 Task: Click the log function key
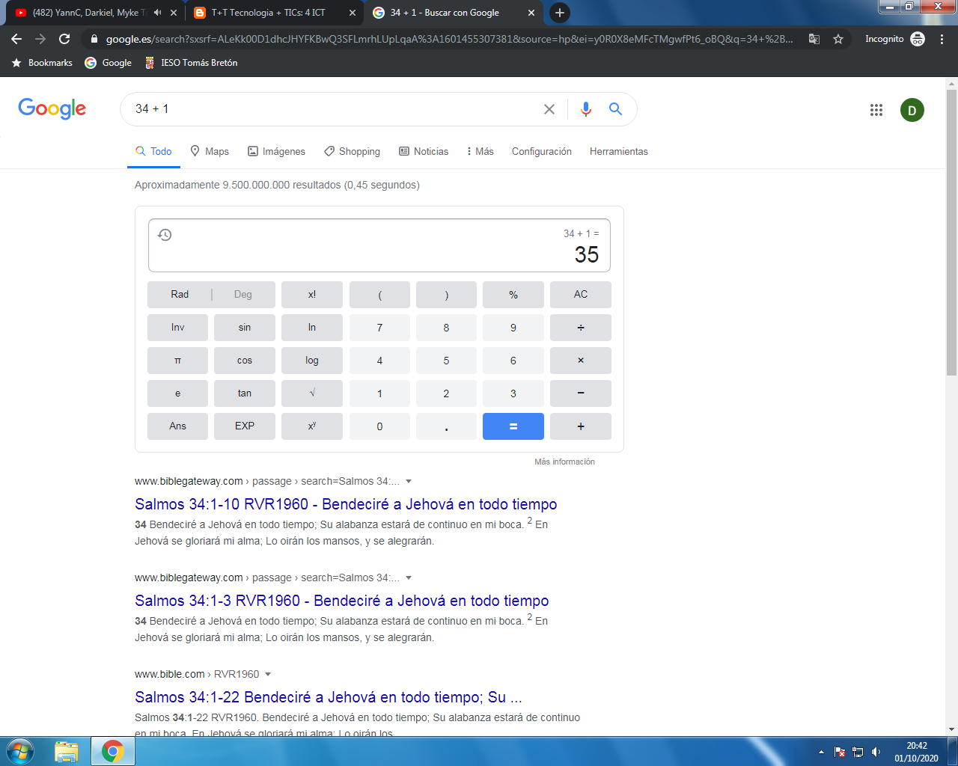tap(312, 361)
